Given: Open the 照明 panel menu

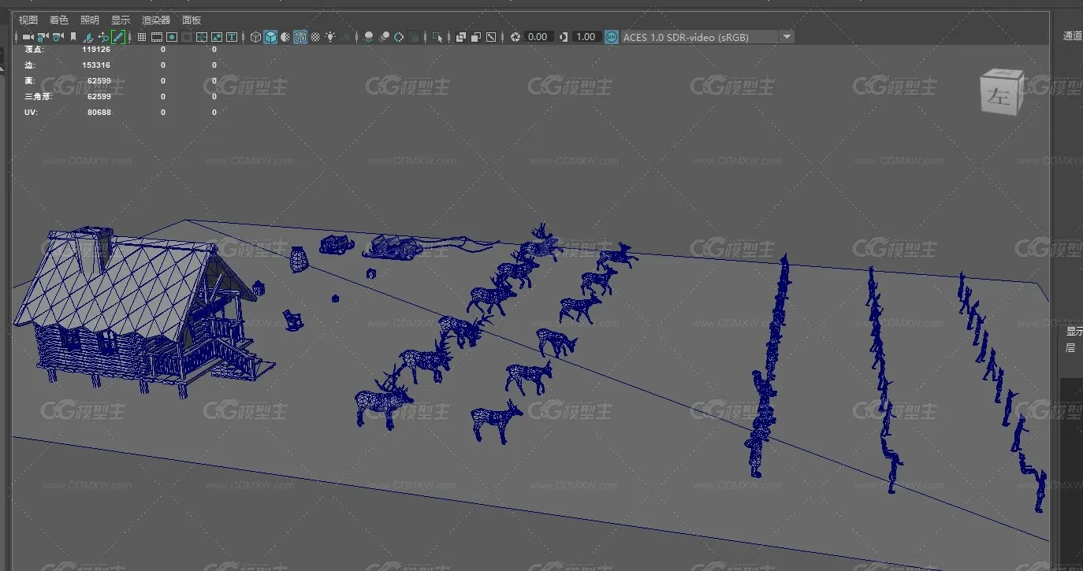Looking at the screenshot, I should [90, 20].
